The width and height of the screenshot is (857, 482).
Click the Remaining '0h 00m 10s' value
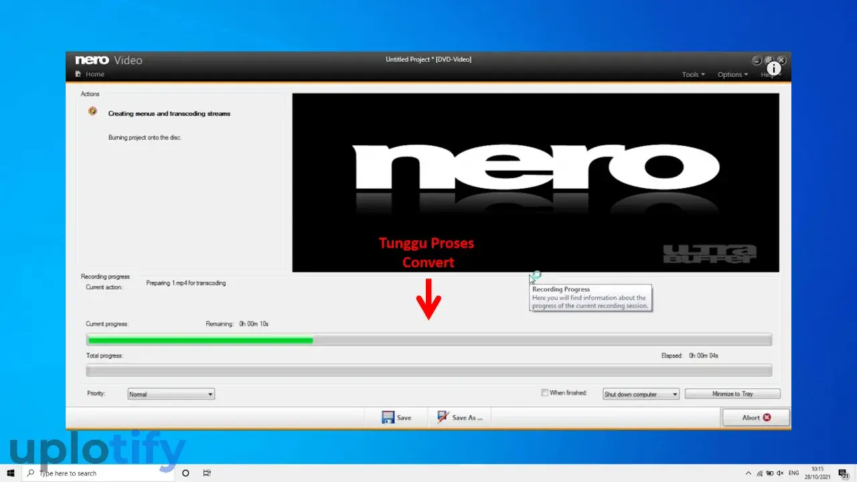coord(254,324)
